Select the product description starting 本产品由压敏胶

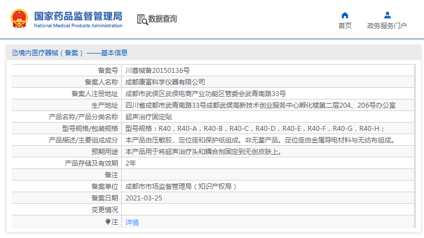click(x=260, y=140)
